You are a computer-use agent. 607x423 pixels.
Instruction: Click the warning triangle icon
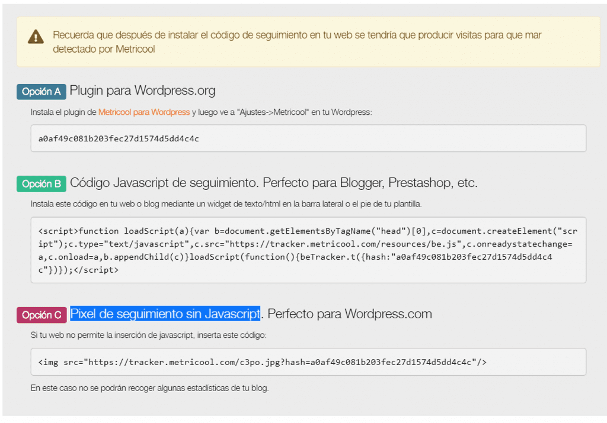tap(36, 37)
